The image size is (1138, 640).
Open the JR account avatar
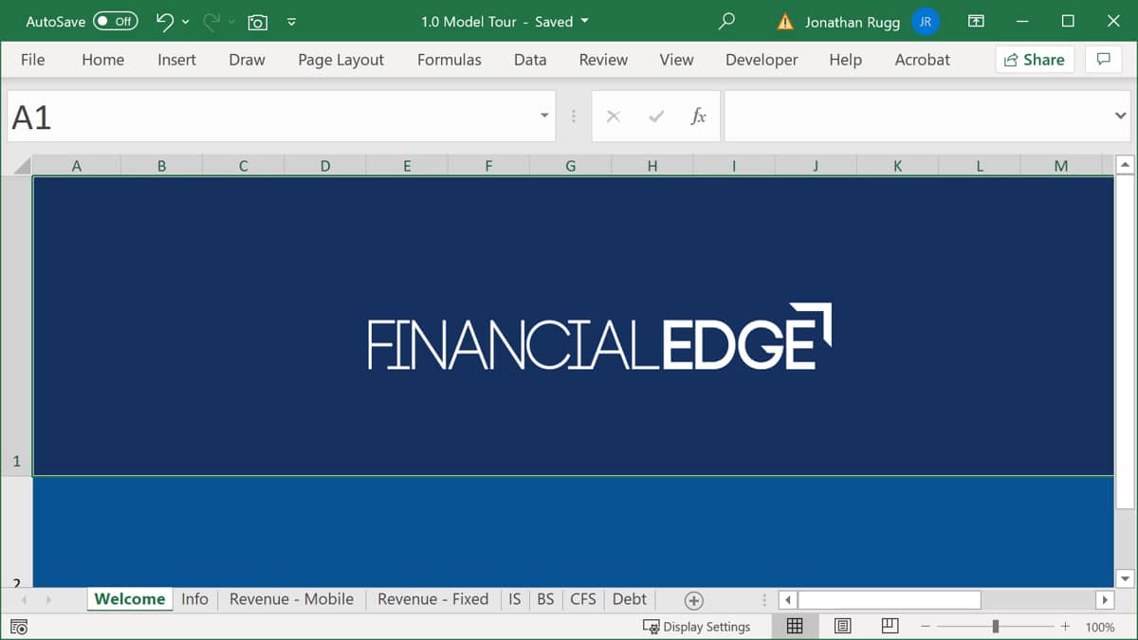tap(926, 21)
